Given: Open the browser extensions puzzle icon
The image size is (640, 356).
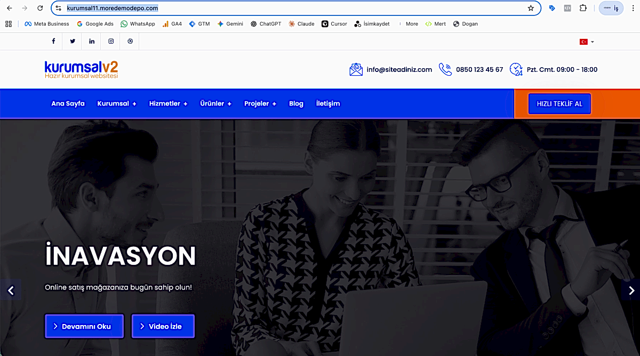Looking at the screenshot, I should 583,8.
